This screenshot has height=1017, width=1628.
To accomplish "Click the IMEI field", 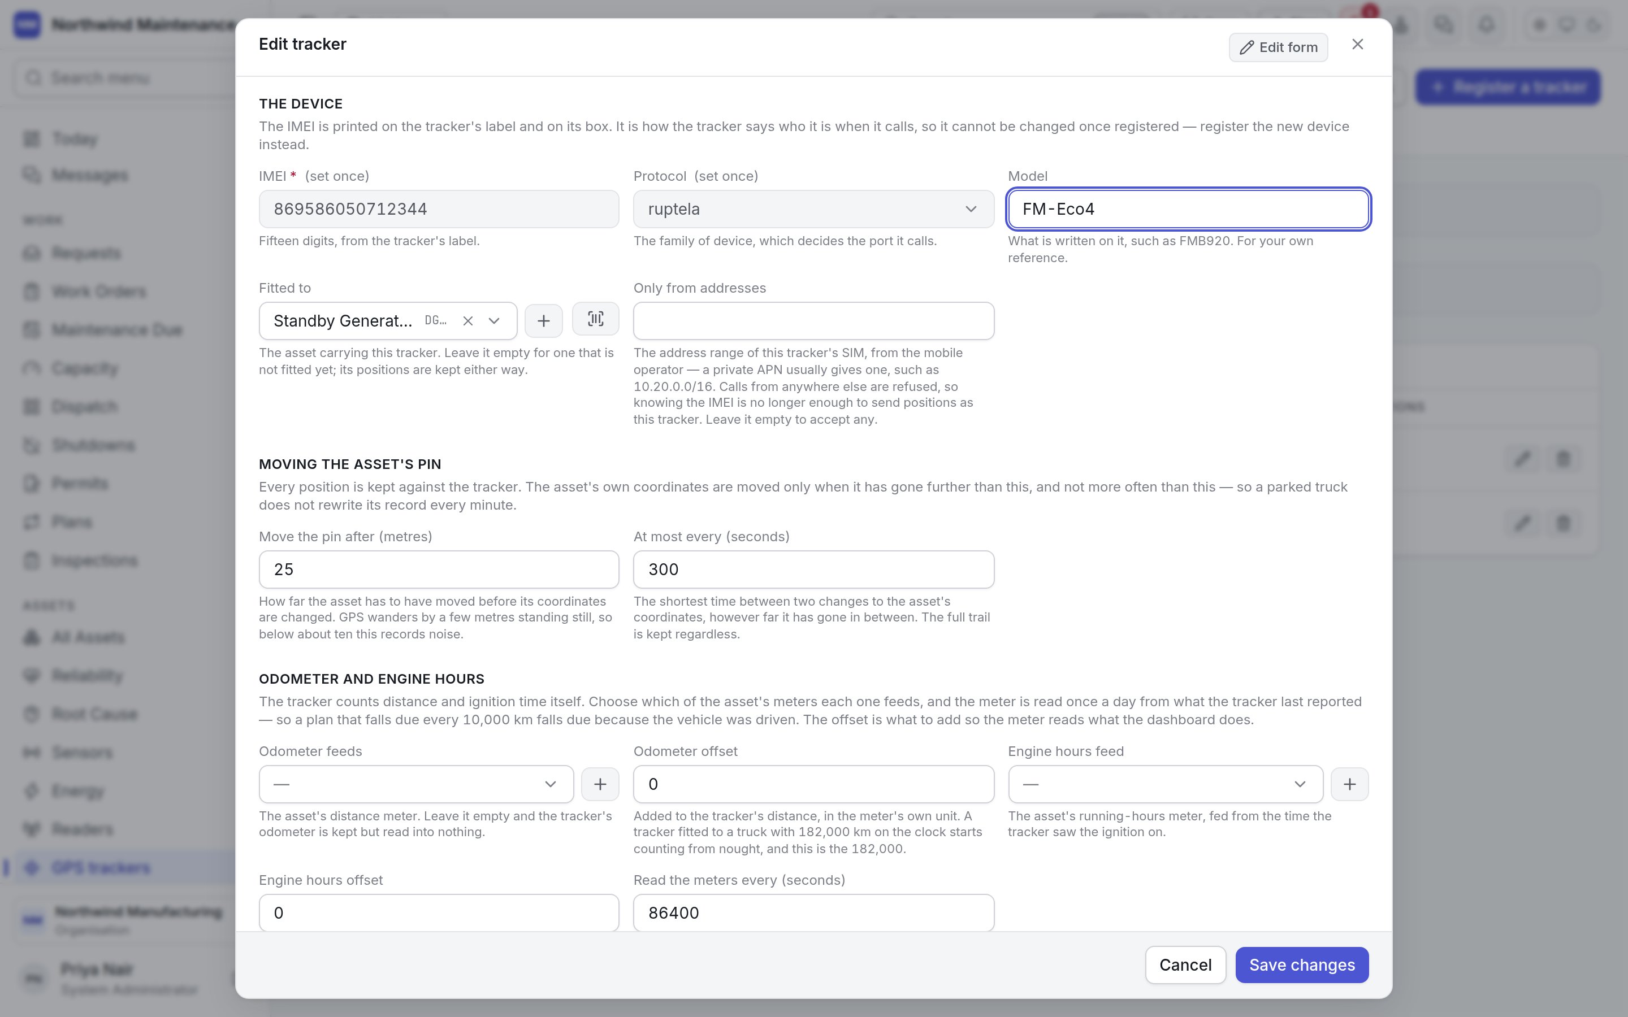I will tap(439, 209).
